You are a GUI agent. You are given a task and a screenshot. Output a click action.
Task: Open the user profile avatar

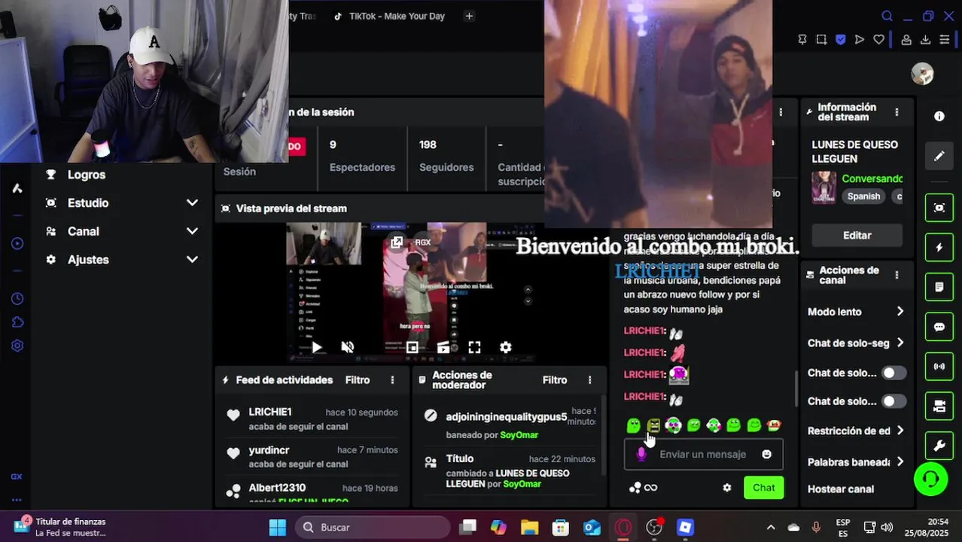(922, 74)
